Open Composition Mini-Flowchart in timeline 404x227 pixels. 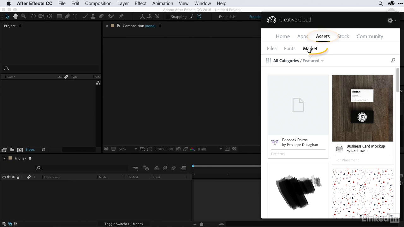tap(135, 168)
